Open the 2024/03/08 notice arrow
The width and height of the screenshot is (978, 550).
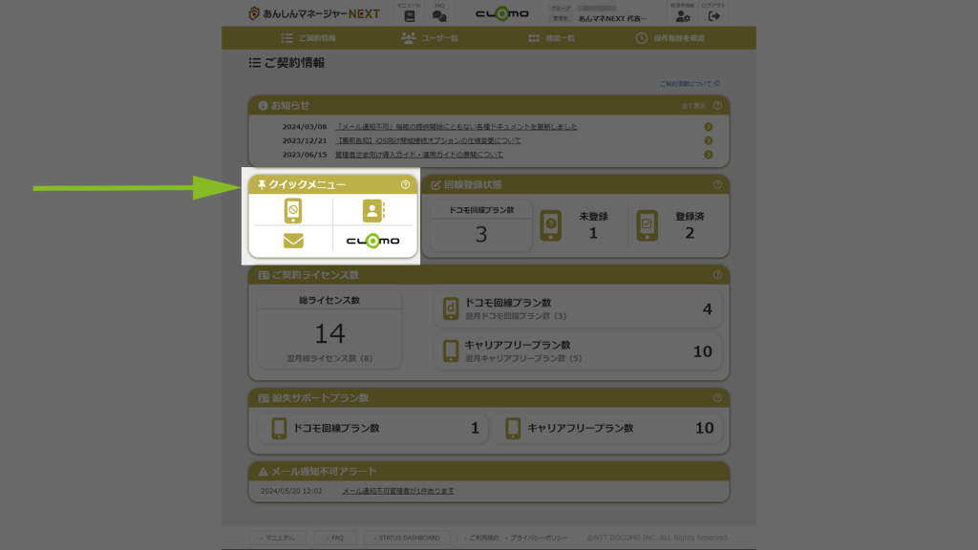coord(709,127)
